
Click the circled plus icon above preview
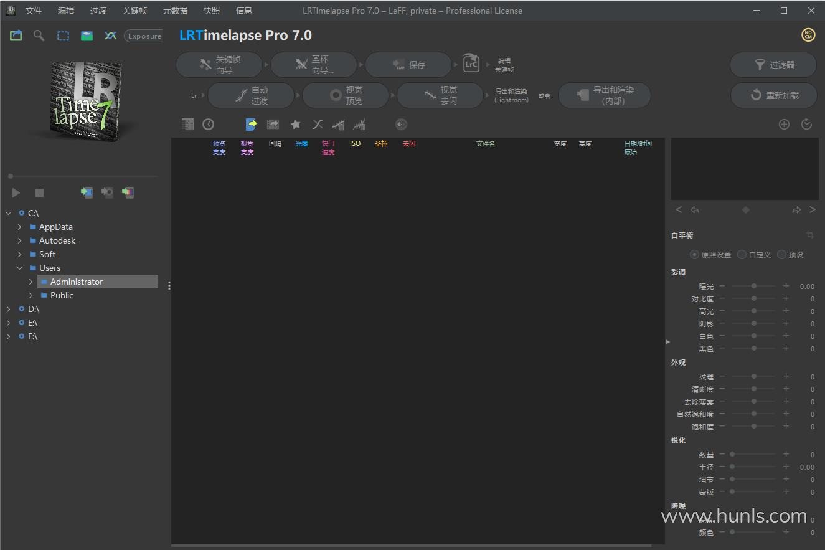point(784,124)
